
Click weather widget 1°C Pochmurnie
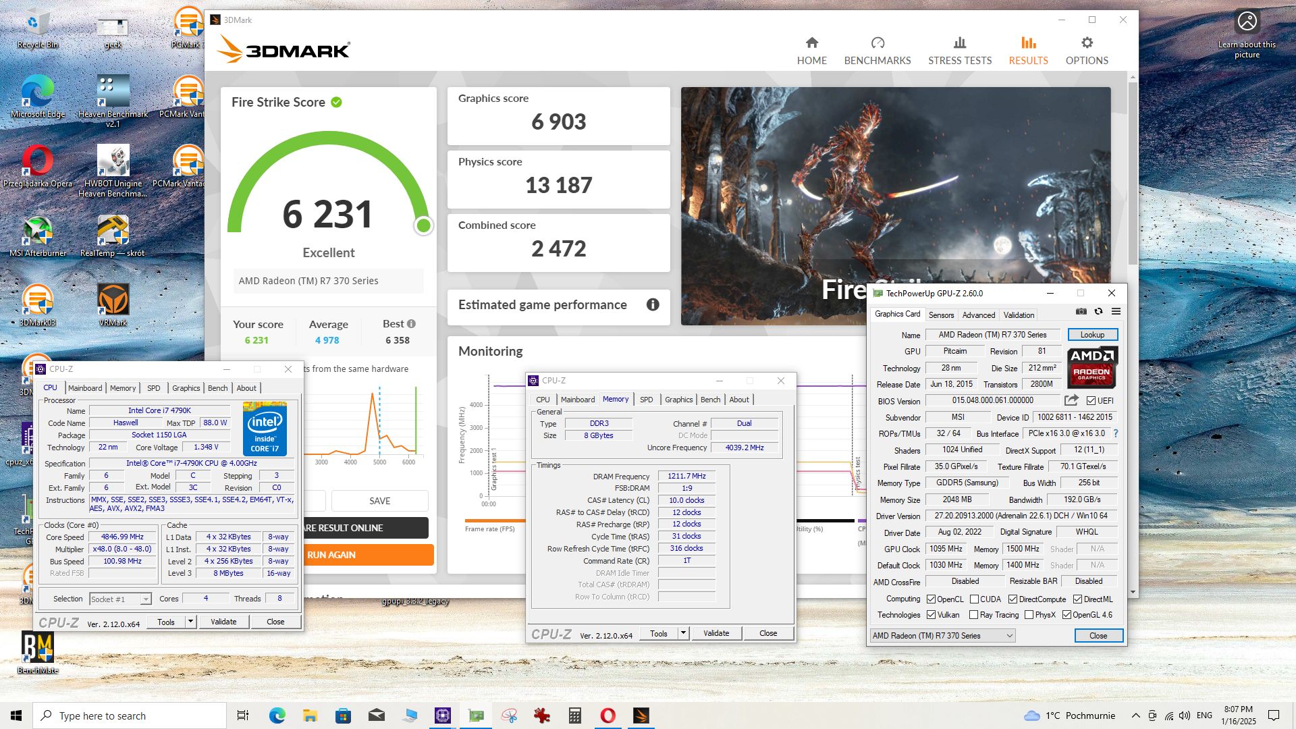click(1069, 715)
